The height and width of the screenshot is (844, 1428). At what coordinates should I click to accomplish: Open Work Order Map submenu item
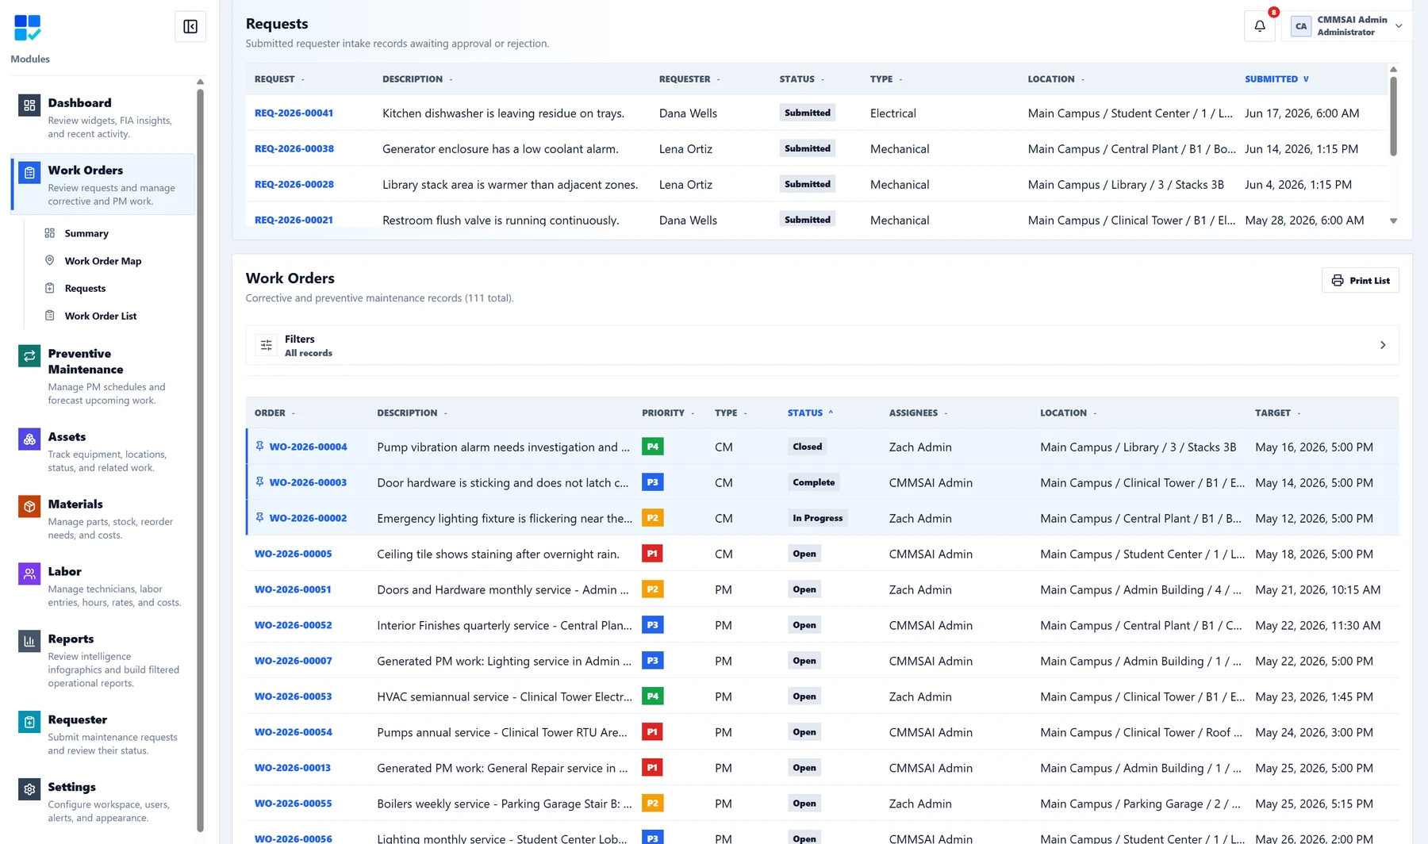103,261
